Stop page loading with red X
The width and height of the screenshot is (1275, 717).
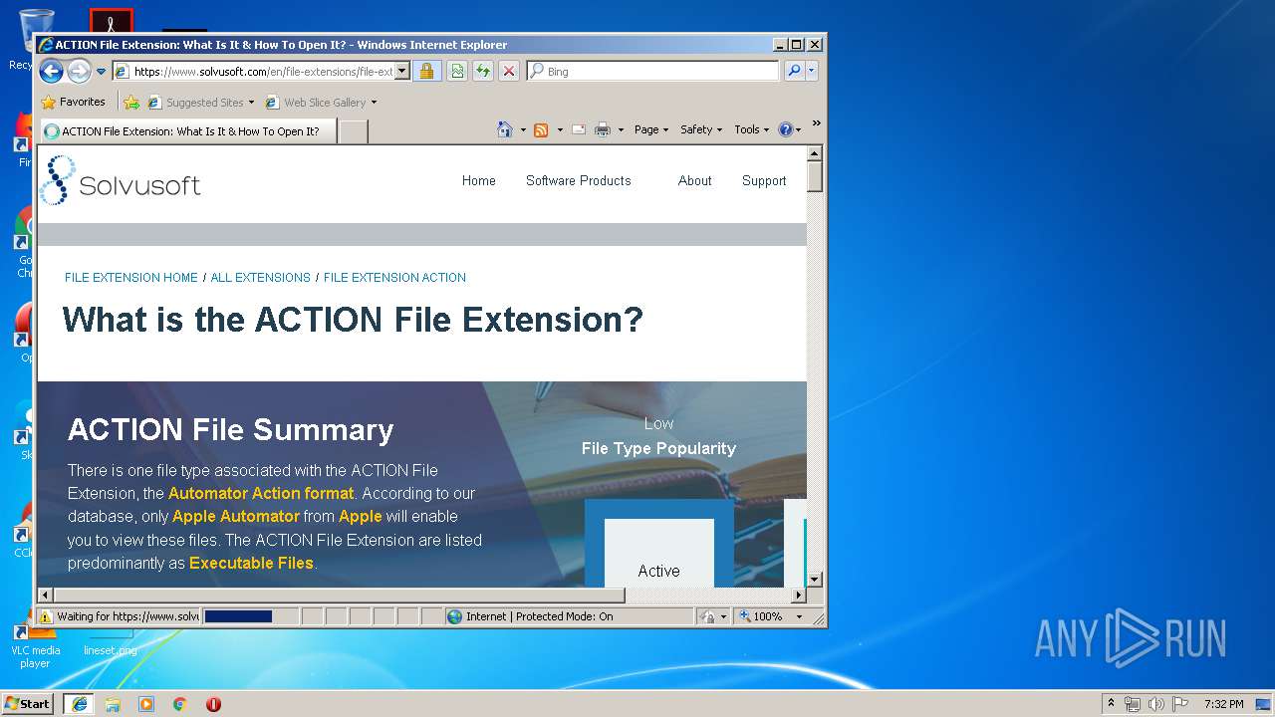pyautogui.click(x=509, y=72)
